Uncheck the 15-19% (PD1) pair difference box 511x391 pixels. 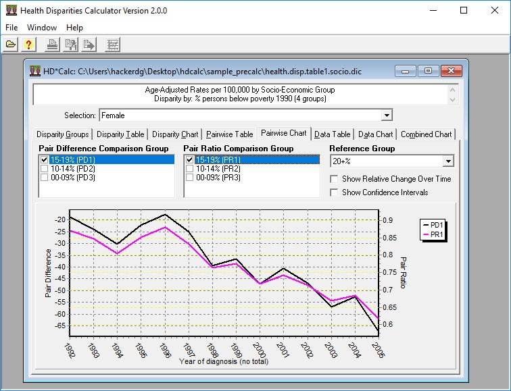click(x=45, y=159)
